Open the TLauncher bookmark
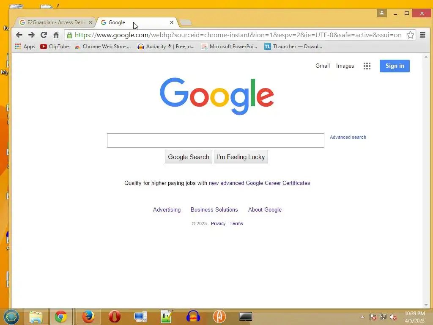The height and width of the screenshot is (325, 433). [x=293, y=47]
